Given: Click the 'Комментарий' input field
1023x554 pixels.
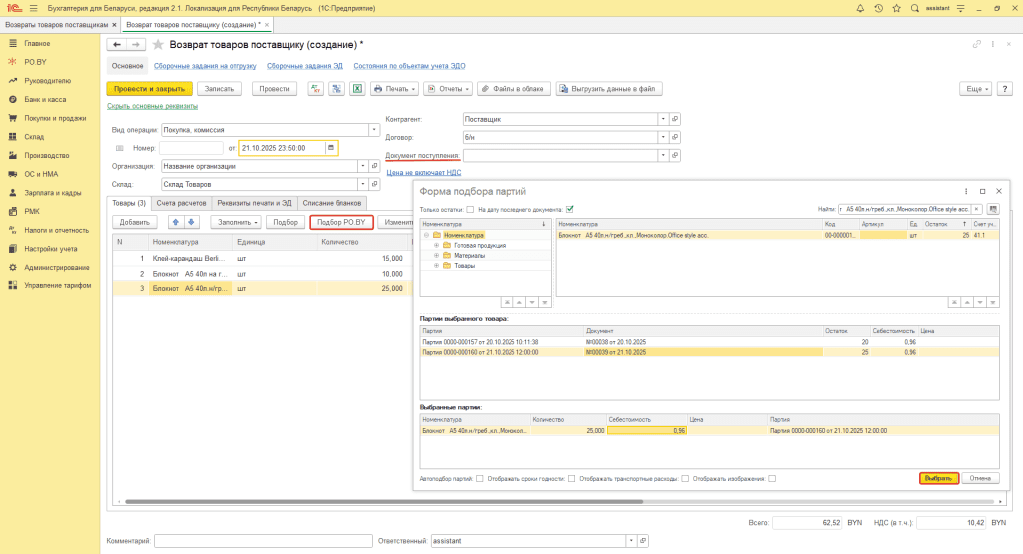Looking at the screenshot, I should click(263, 540).
